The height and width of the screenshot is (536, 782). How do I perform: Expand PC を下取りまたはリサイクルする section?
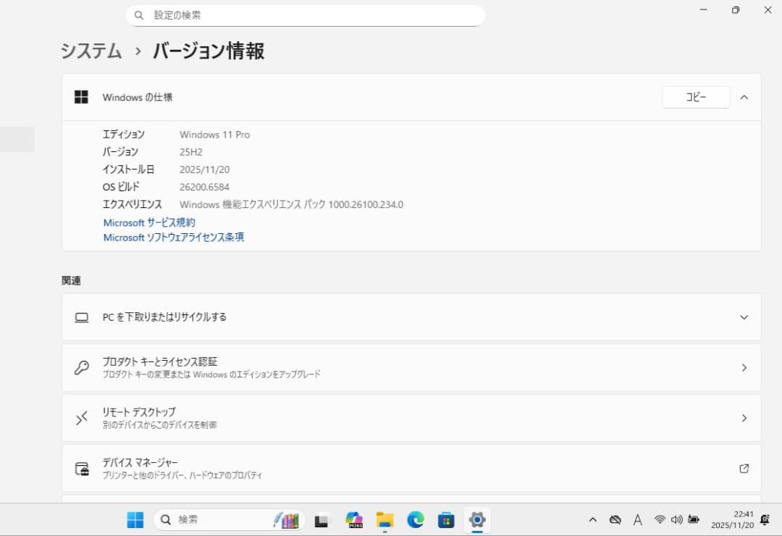tap(744, 317)
